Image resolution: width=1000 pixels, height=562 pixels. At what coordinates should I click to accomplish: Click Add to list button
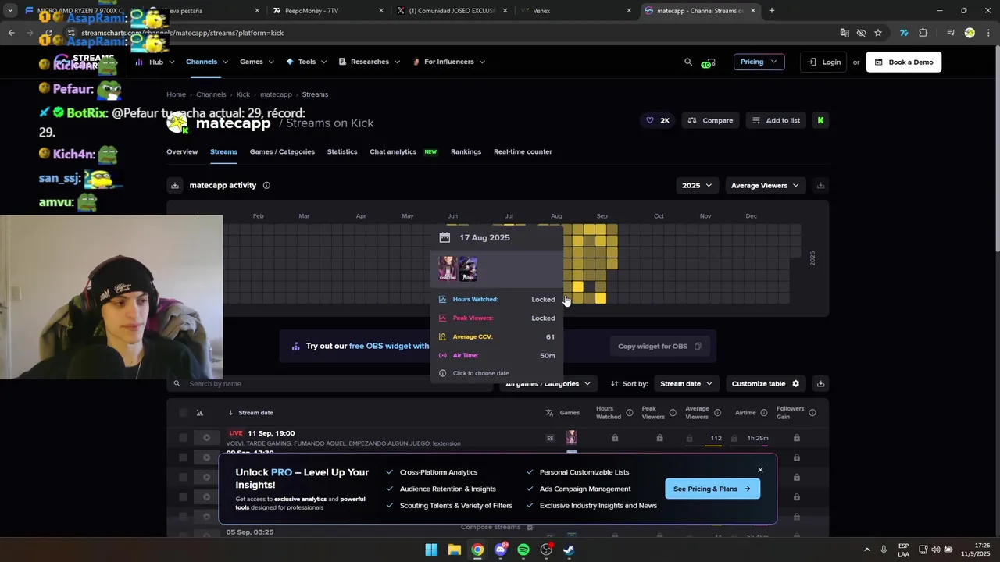point(776,120)
